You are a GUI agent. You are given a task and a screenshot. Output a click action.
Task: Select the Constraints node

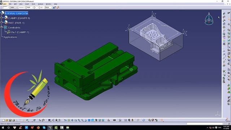coord(14,27)
